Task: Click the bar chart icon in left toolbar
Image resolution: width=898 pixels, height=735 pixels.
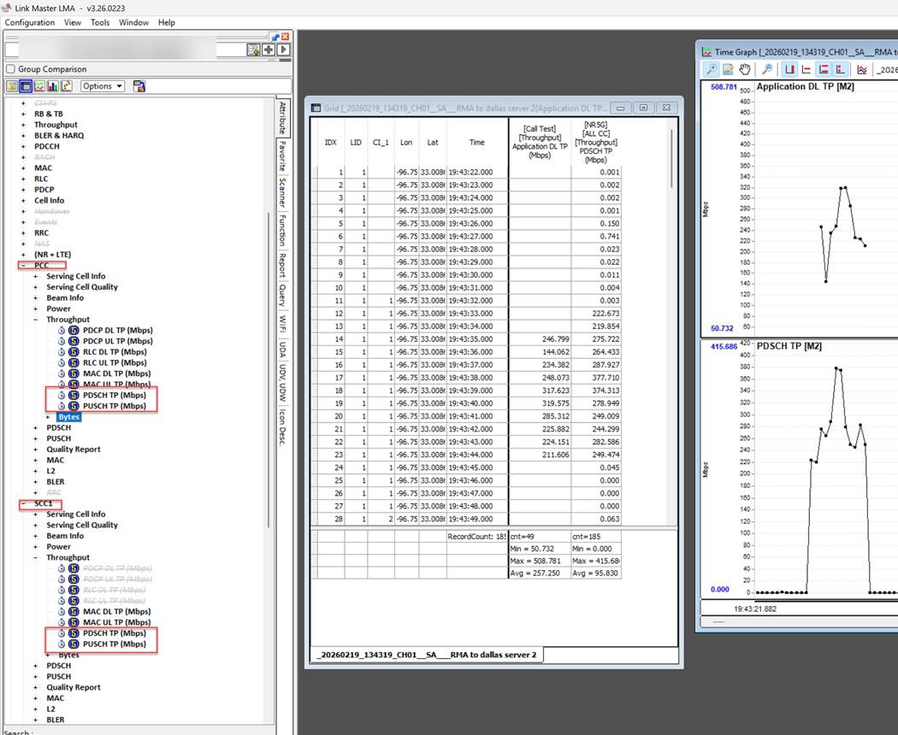Action: [53, 86]
